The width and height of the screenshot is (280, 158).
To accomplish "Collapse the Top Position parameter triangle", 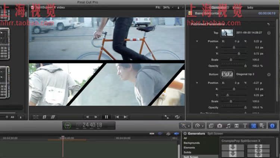I will pyautogui.click(x=197, y=41).
